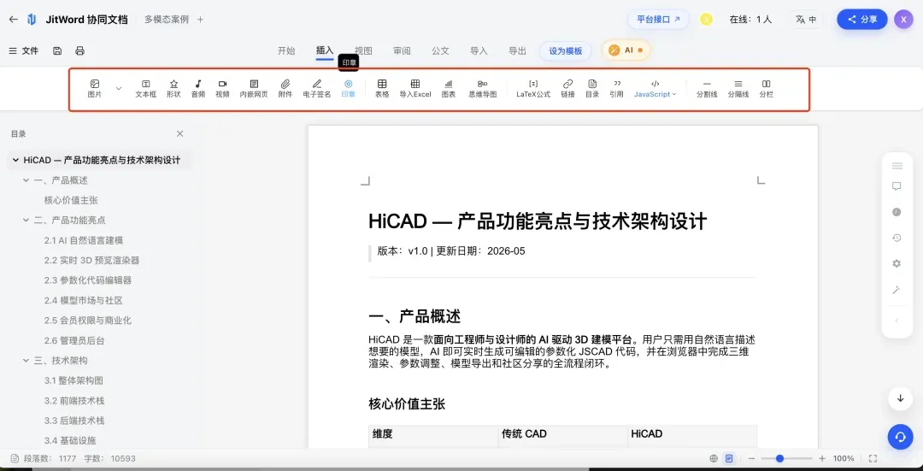Attach a file with 附件
Image resolution: width=923 pixels, height=471 pixels.
(x=285, y=88)
